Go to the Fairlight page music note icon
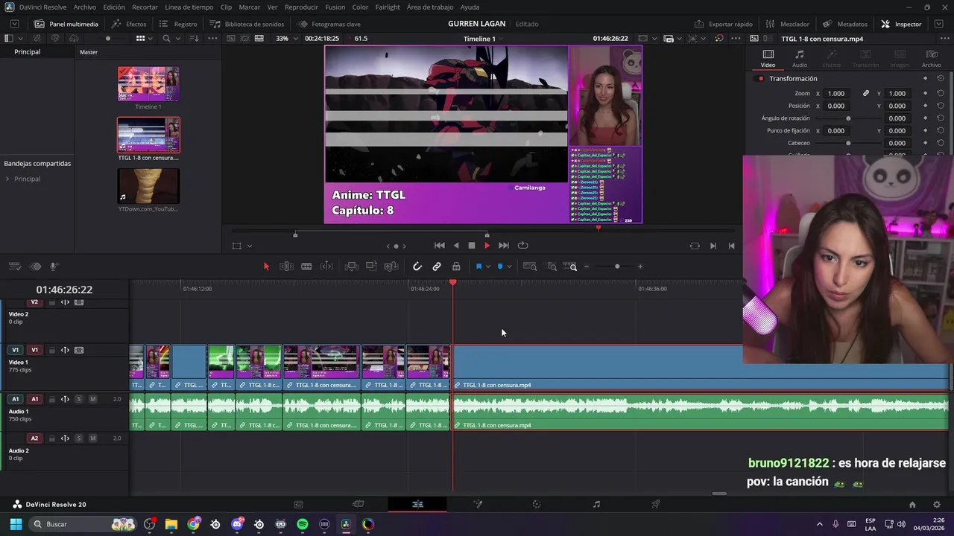 596,504
